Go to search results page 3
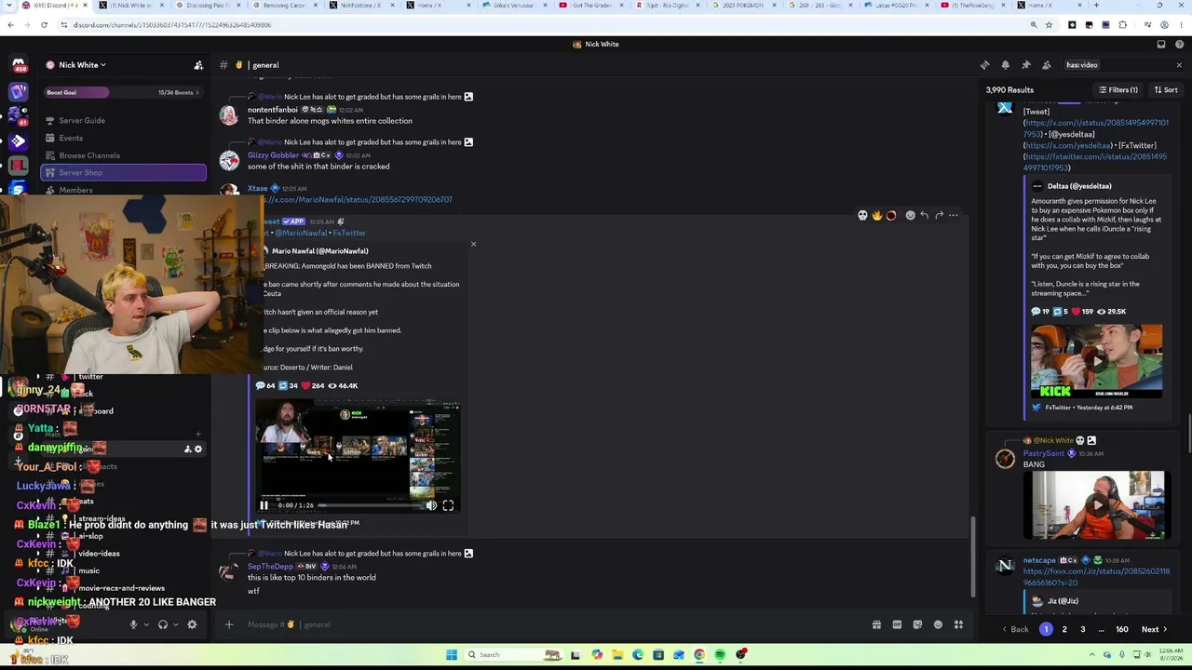This screenshot has height=670, width=1192. point(1083,630)
